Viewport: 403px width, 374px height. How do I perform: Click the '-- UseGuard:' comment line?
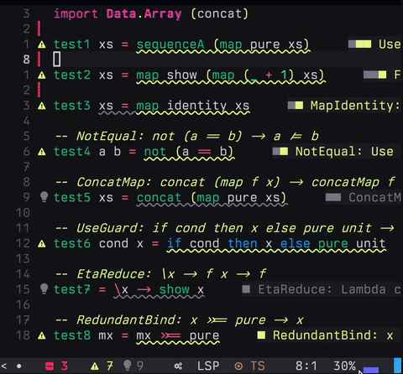point(225,228)
